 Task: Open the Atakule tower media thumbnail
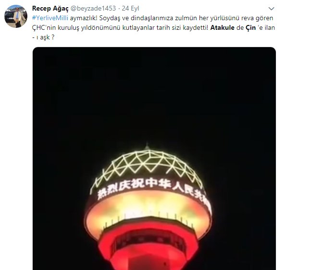click(x=154, y=159)
